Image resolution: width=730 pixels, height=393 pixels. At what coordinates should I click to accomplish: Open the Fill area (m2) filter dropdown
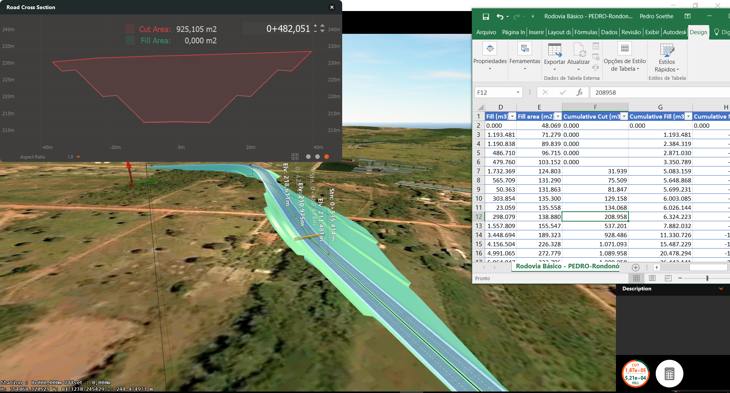pyautogui.click(x=558, y=117)
